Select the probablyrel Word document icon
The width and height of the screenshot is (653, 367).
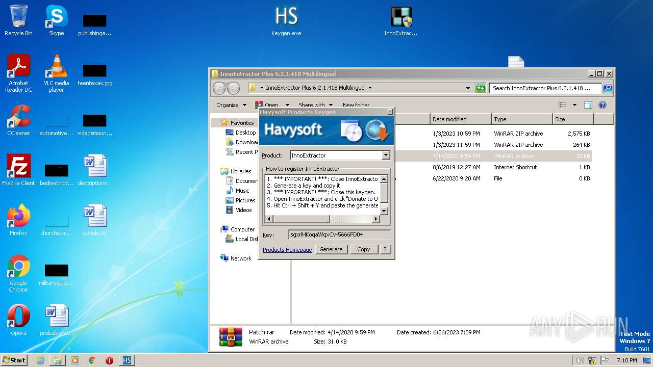coord(56,320)
